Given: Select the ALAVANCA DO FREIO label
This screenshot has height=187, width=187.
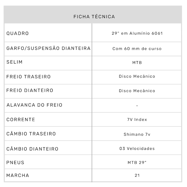Looking at the screenshot, I should coord(34,105).
